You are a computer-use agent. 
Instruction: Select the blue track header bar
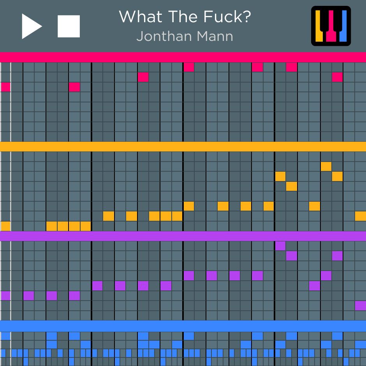tap(183, 326)
